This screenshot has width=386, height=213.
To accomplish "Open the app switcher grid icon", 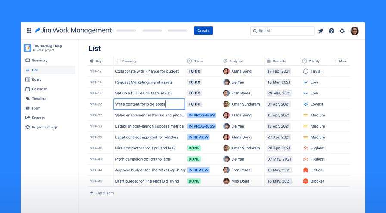I will click(29, 30).
